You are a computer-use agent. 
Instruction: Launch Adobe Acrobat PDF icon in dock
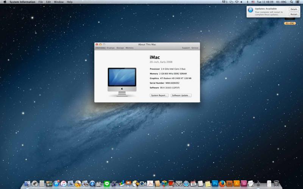(150, 184)
